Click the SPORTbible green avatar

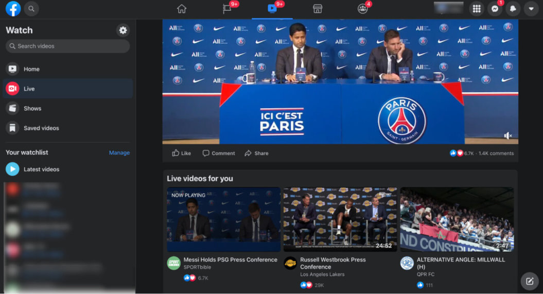[x=174, y=263]
